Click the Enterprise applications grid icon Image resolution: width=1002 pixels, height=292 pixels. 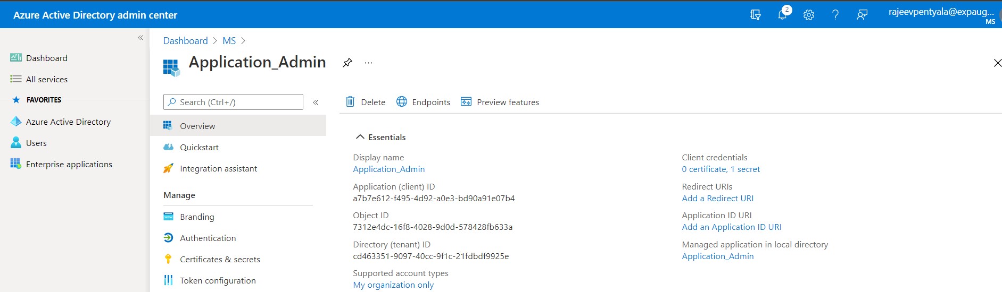click(x=16, y=164)
